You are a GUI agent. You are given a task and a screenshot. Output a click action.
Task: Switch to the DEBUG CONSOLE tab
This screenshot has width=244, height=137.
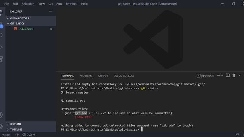click(x=124, y=76)
